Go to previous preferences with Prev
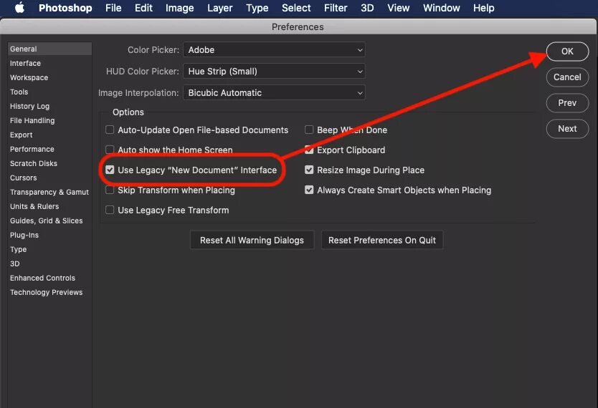Image resolution: width=598 pixels, height=408 pixels. click(x=567, y=103)
